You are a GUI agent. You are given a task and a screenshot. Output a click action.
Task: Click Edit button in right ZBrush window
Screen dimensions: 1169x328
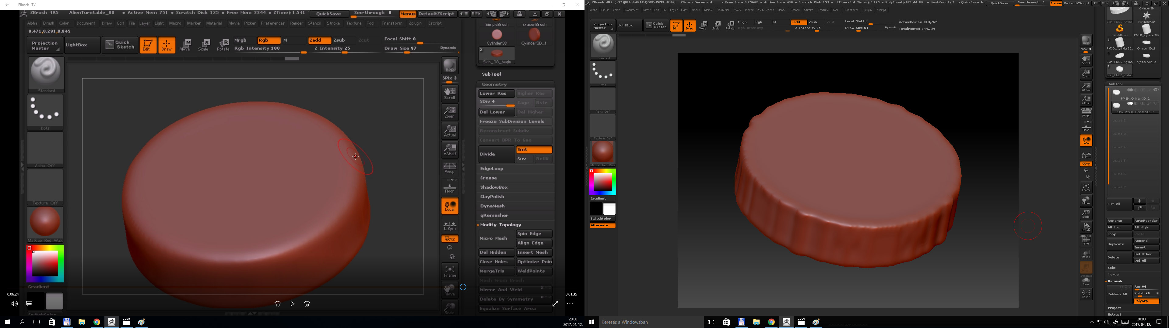coord(676,26)
